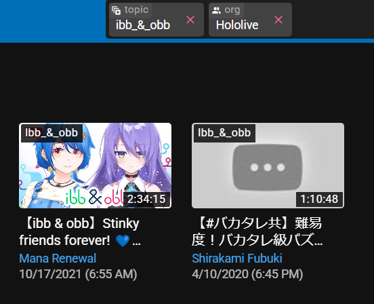
Task: Click the topic playlist icon
Action: click(x=116, y=10)
